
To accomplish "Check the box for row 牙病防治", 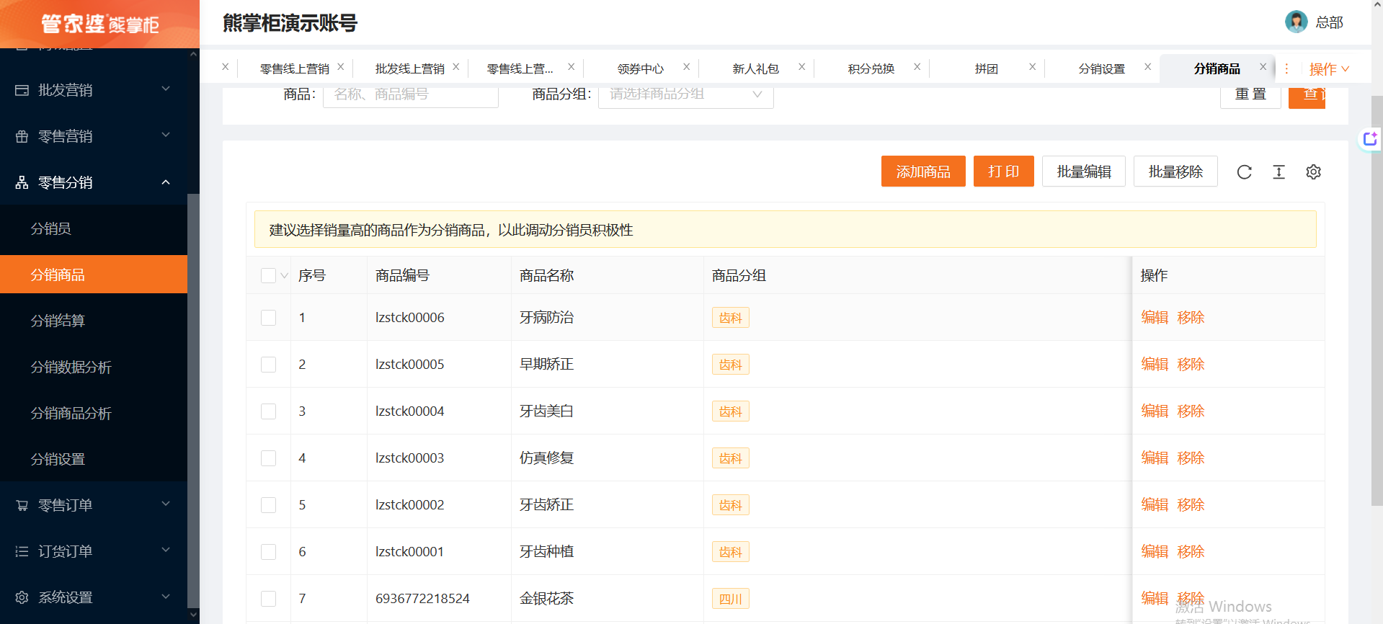I will (268, 318).
